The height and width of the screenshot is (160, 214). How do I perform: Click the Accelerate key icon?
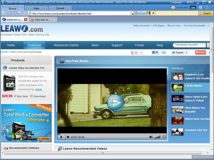click(x=173, y=7)
